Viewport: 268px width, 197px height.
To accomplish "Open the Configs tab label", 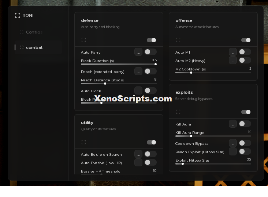I will (x=34, y=32).
